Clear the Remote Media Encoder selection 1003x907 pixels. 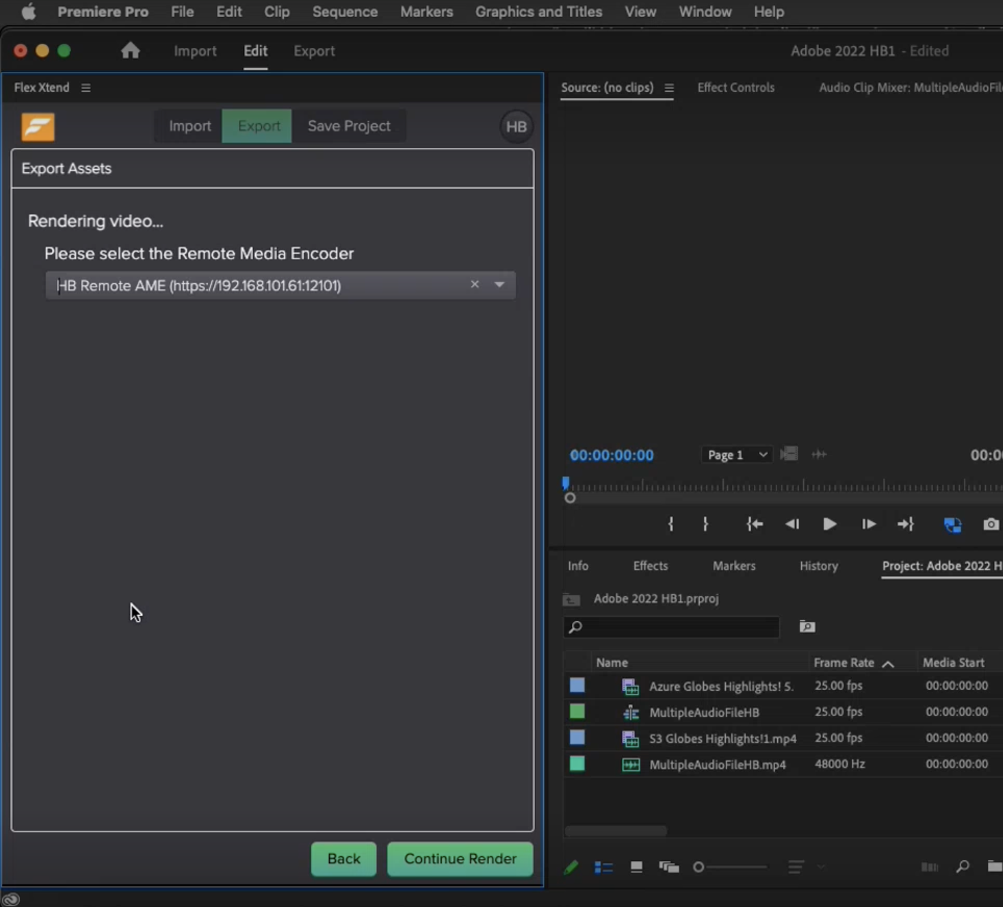[474, 285]
